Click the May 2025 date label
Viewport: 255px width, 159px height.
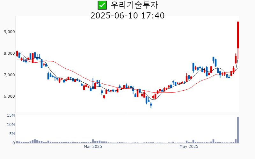coord(189,147)
